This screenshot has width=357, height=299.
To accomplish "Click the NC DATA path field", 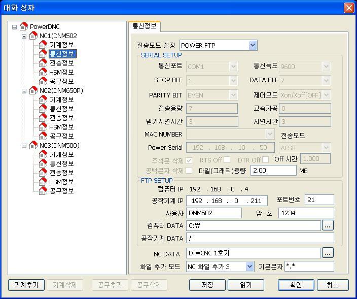I will [x=254, y=253].
